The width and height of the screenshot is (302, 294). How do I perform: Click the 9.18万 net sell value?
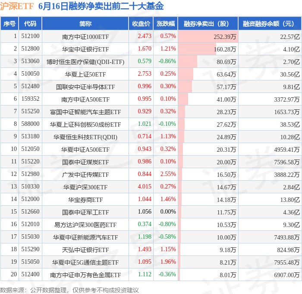coord(228,250)
